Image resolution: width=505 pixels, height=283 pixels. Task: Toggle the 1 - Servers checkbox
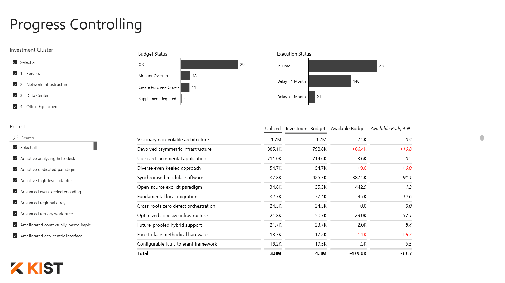(15, 73)
